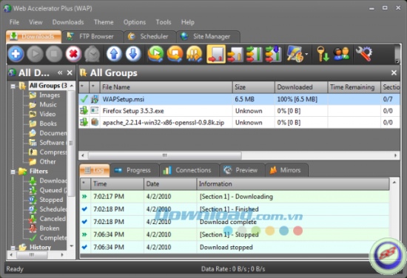407x278 pixels.
Task: Collapse the All Groups tree node
Action: pos(13,86)
